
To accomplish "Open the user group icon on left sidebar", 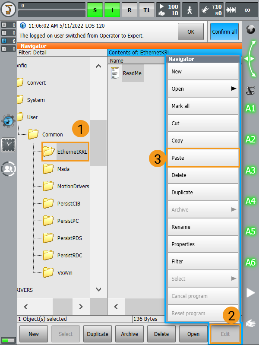I will [x=8, y=169].
